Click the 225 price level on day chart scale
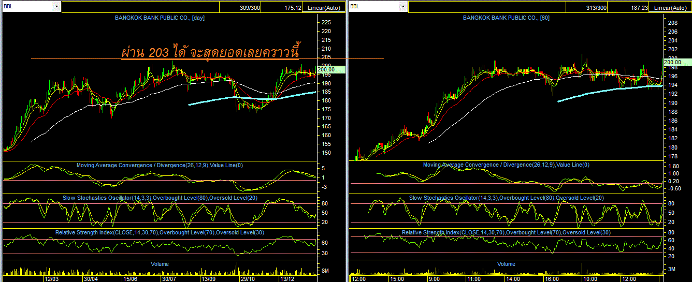This screenshot has width=692, height=282. [x=326, y=23]
